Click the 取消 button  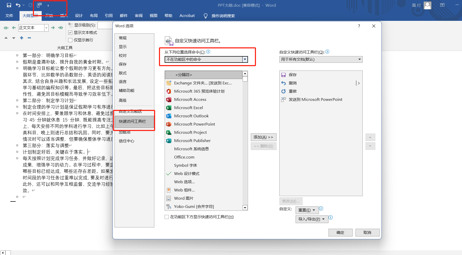(367, 233)
